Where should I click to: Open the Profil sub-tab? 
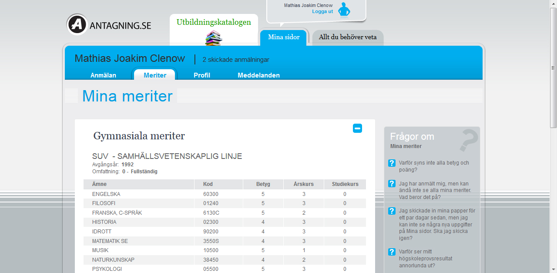202,75
